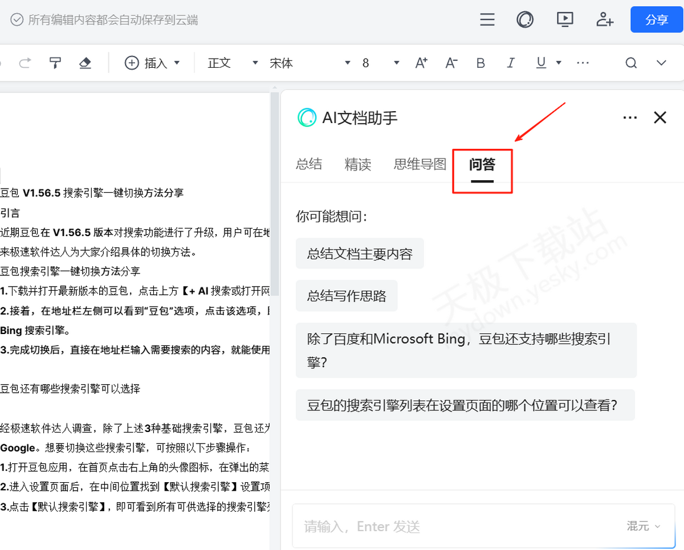Ask the suggested question 总结文档主要内容
Screen dimensions: 684x550
pos(360,254)
